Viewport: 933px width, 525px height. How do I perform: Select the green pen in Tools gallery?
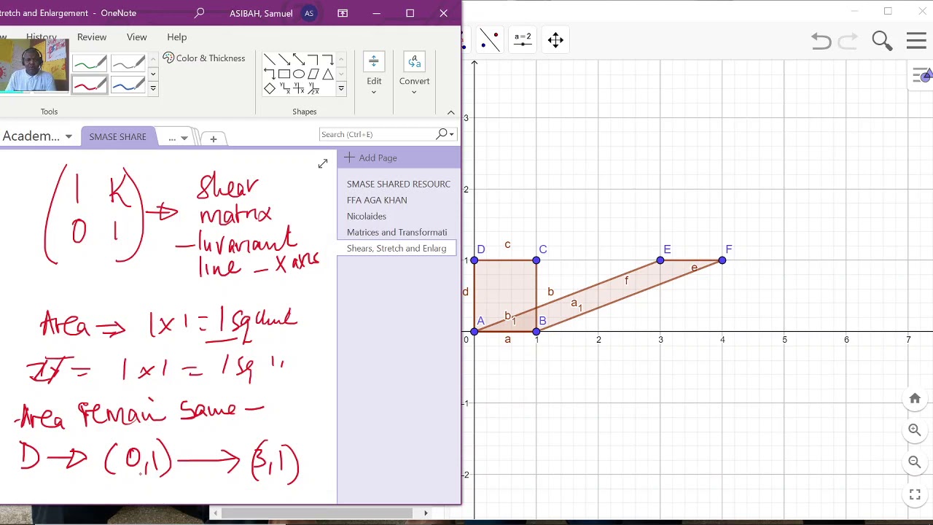90,63
